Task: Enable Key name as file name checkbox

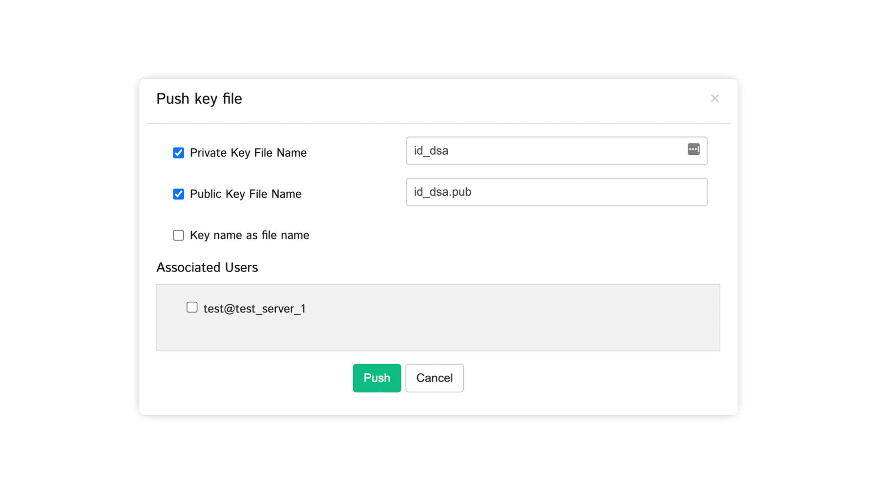Action: [179, 236]
